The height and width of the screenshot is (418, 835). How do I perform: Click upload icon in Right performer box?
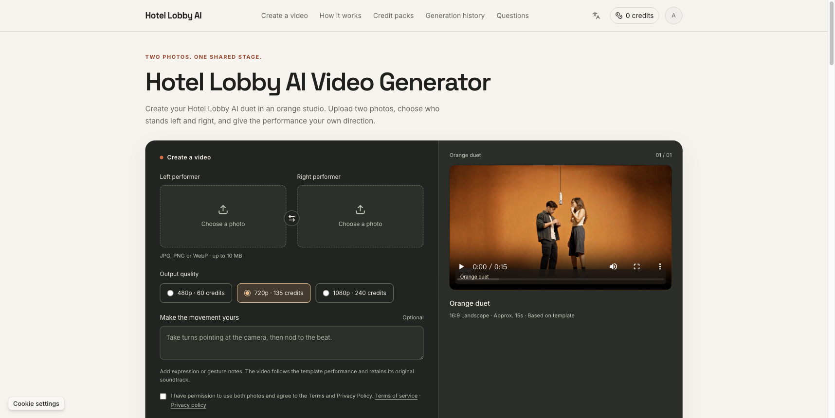[360, 209]
